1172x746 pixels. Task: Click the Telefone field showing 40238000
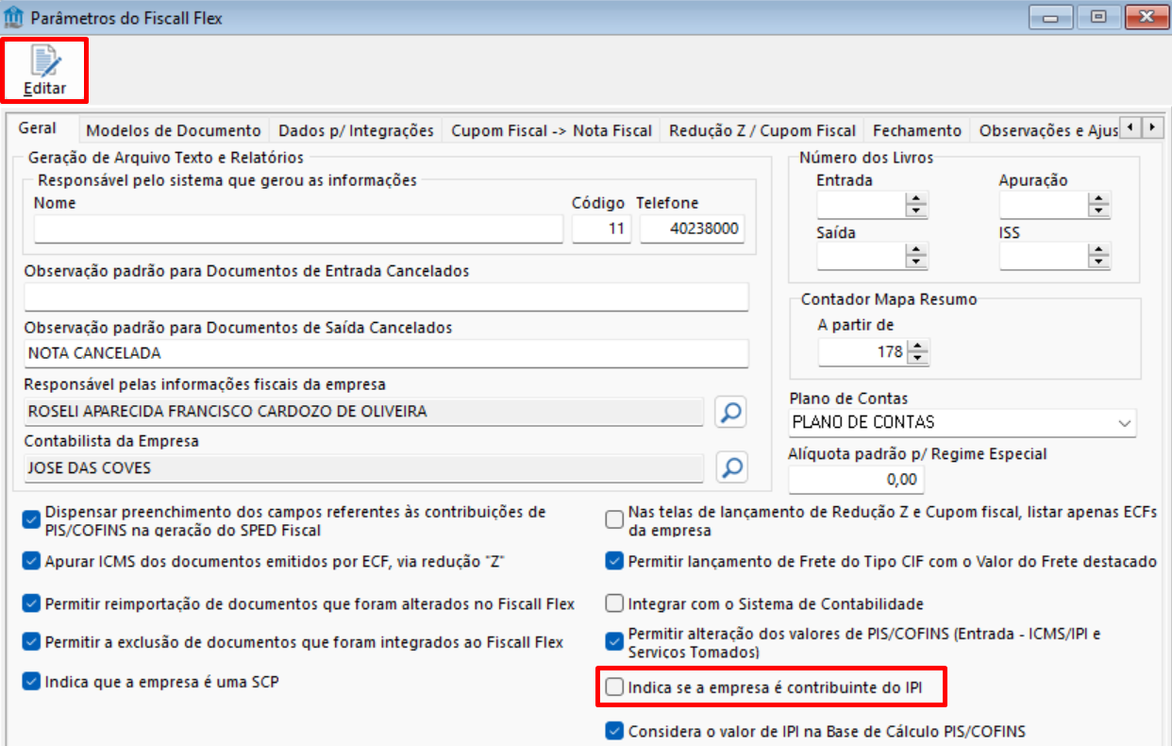click(x=692, y=229)
